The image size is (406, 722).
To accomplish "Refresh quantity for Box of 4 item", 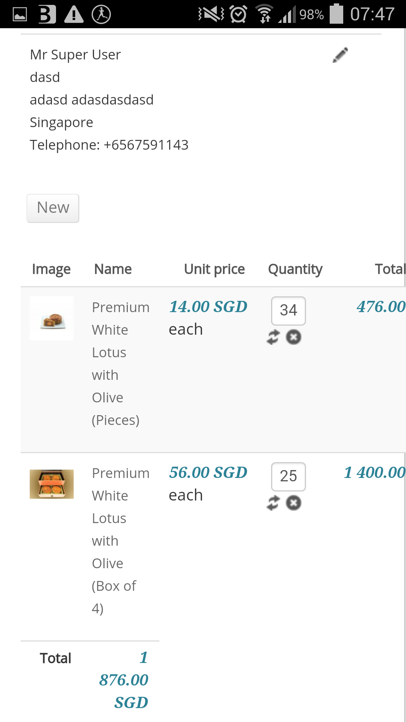I will point(273,503).
